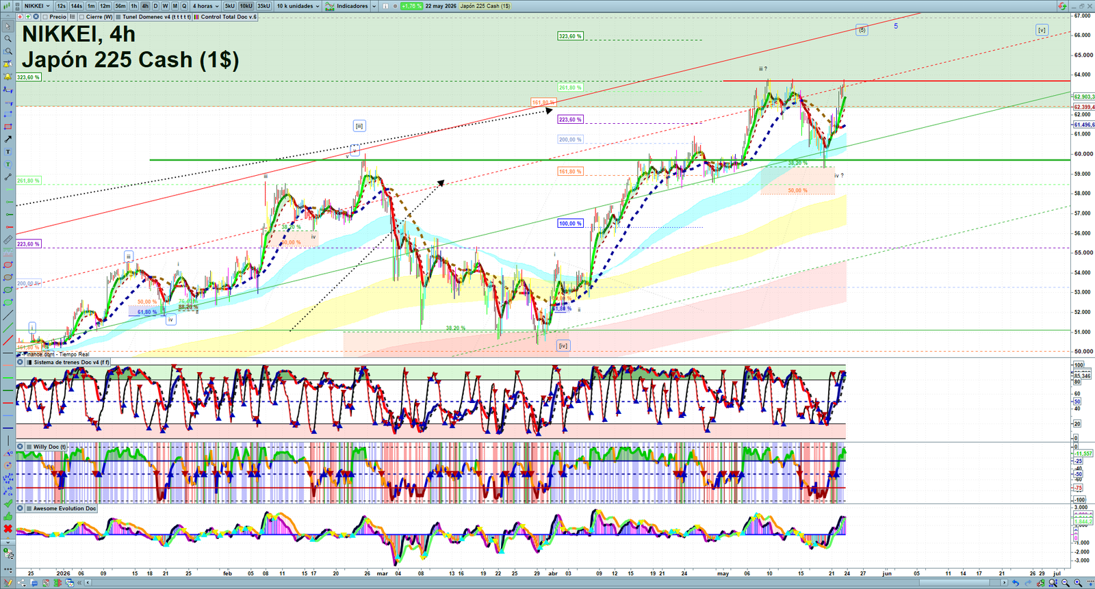Choose the brown ellipse drawing tool
This screenshot has height=589, width=1095.
8,278
